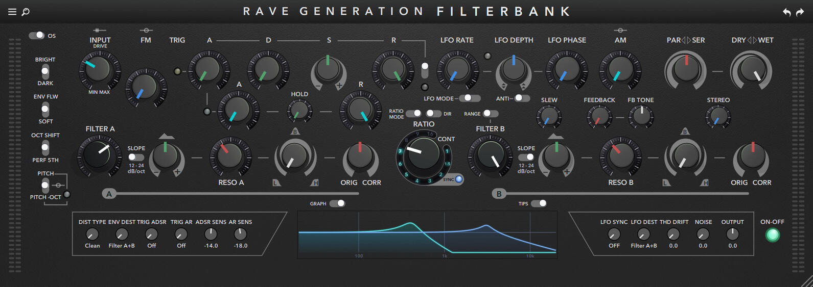Open the TRIG AR selector showing Off
813x287 pixels.
coord(181,234)
